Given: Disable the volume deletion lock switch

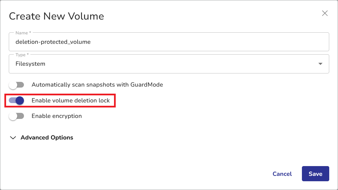Looking at the screenshot, I should [17, 100].
